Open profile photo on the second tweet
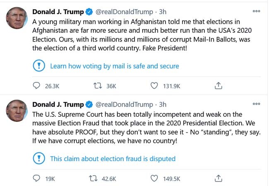 [17, 111]
